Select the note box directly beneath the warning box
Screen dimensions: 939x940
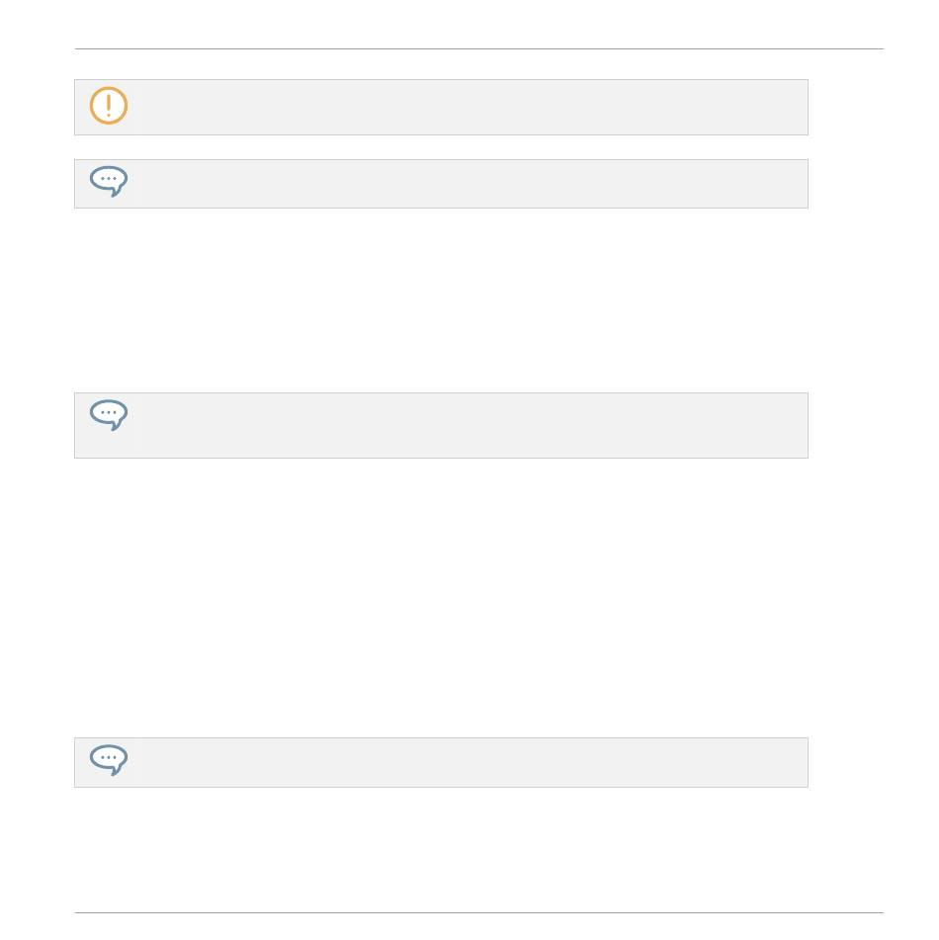coord(441,184)
